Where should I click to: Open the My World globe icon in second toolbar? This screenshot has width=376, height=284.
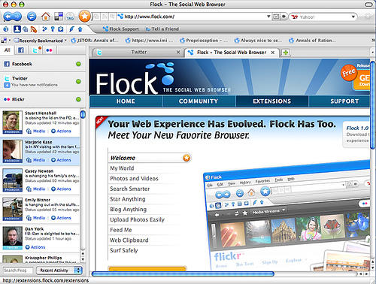point(6,29)
